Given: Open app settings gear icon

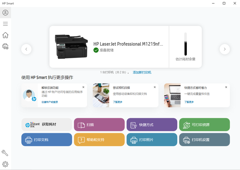Looking at the screenshot, I should (x=5, y=164).
